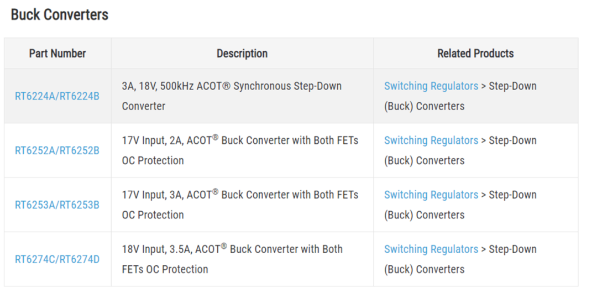The width and height of the screenshot is (597, 298).
Task: Open the RT6252A/RT6252B part link
Action: pos(57,150)
